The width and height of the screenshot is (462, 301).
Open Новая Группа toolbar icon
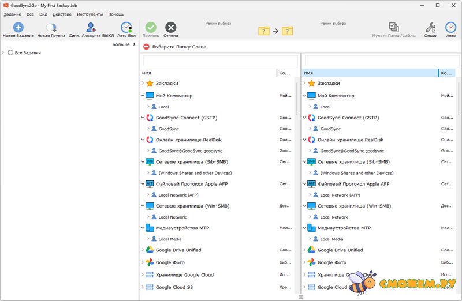(51, 27)
